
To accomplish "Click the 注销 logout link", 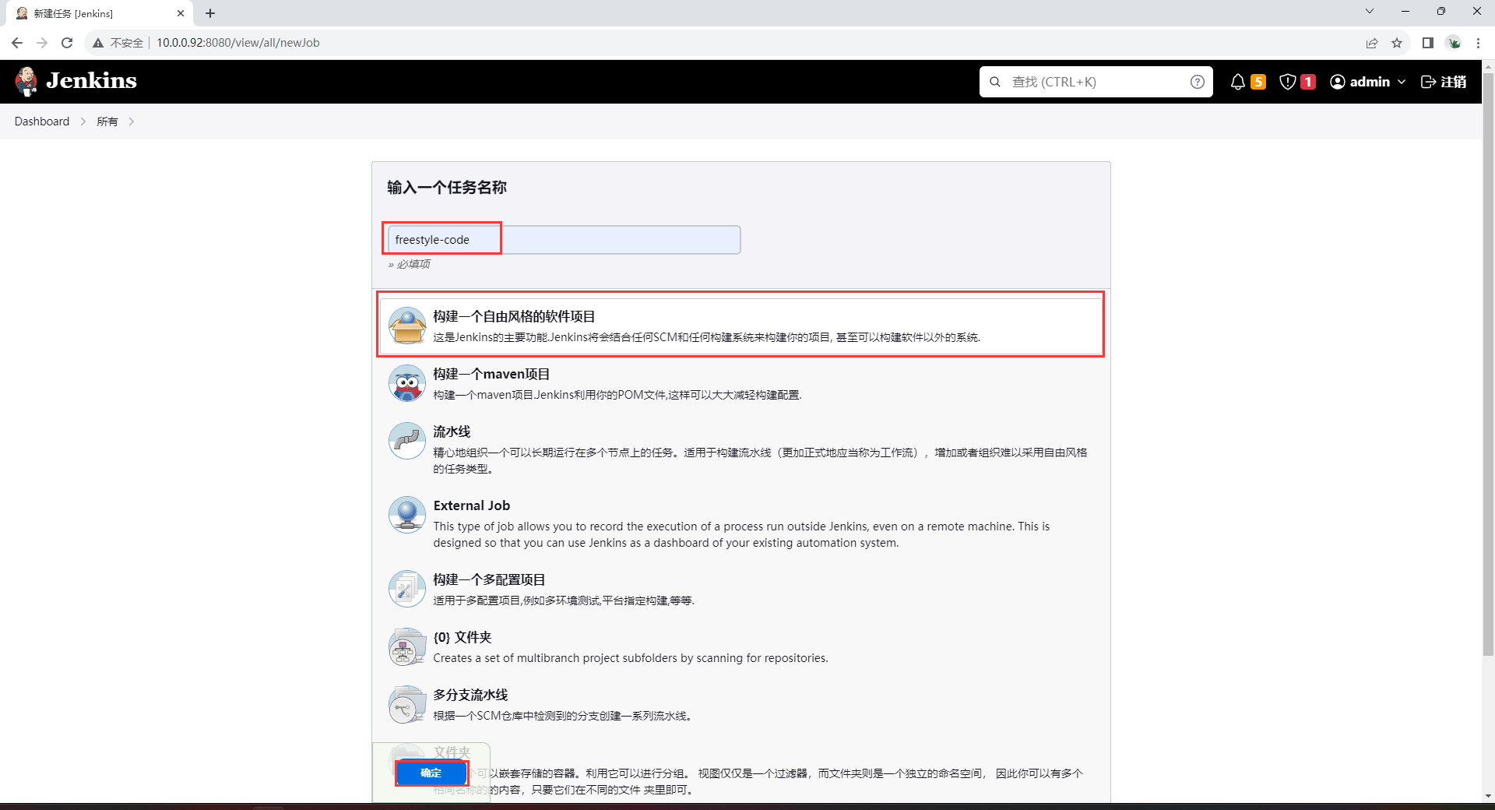I will [x=1444, y=82].
